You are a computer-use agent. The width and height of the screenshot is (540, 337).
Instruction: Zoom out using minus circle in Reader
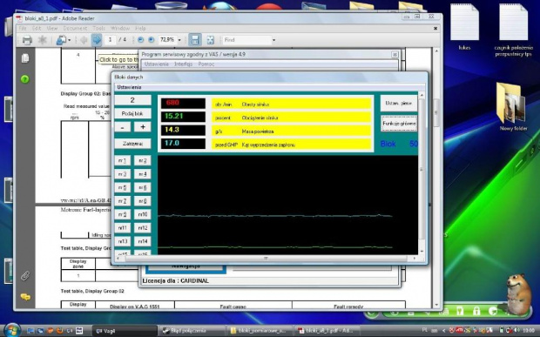140,40
